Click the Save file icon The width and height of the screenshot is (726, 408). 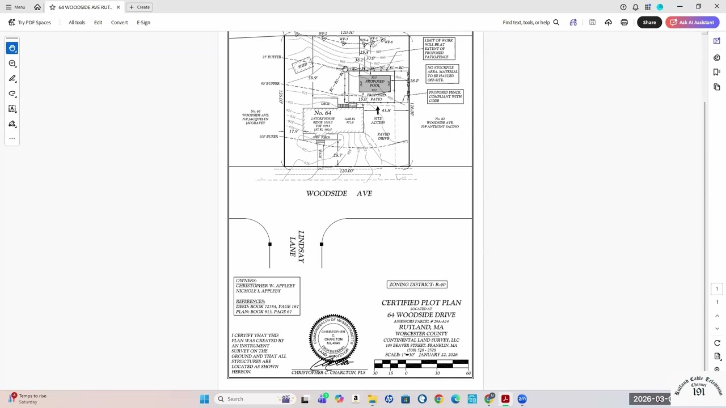pos(592,23)
